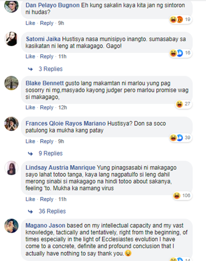Click the laughing emoji on Satomi Jaika's comment
Image resolution: width=206 pixels, height=261 pixels.
pyautogui.click(x=173, y=53)
